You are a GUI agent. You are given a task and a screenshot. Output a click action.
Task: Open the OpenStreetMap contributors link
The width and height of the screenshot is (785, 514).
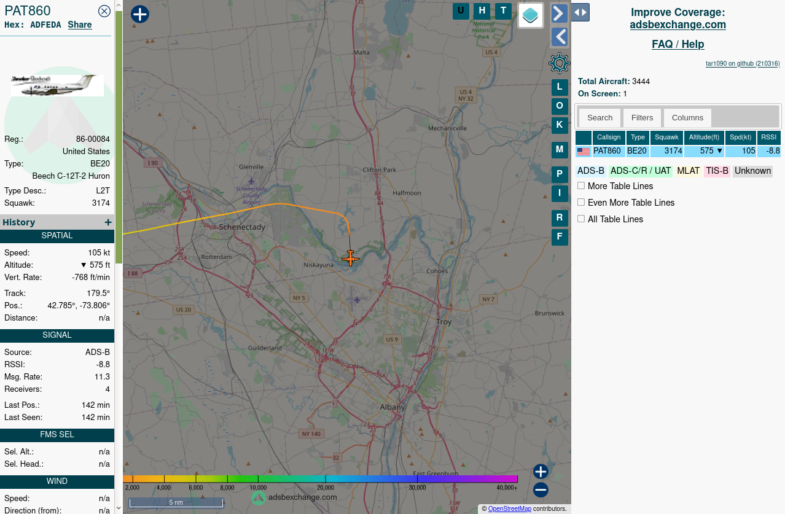[510, 508]
